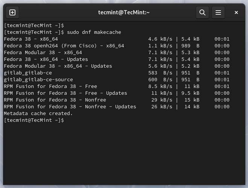This screenshot has width=248, height=188.
Task: Click 'RPM Fusion for Fedora 38 - Free' line
Action: tap(50, 86)
